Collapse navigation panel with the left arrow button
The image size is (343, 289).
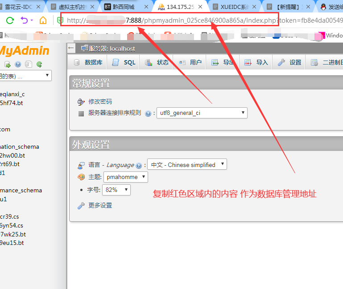click(x=71, y=48)
